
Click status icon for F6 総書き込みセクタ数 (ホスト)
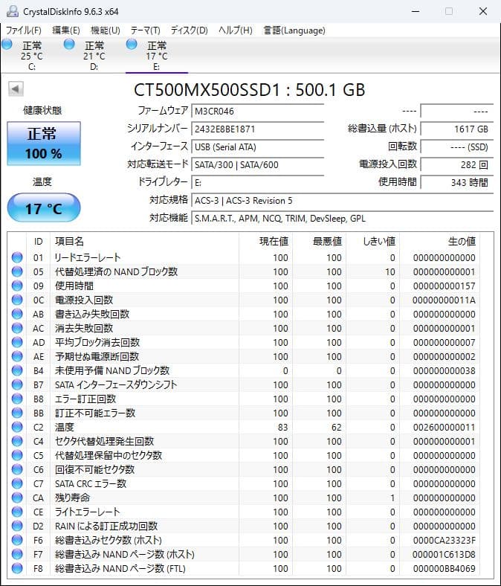17,540
